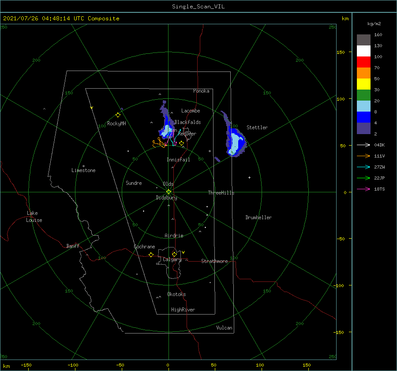Viewport: 397px width, 371px height.
Task: Click the red 70-100 legend swatch
Action: coord(363,62)
